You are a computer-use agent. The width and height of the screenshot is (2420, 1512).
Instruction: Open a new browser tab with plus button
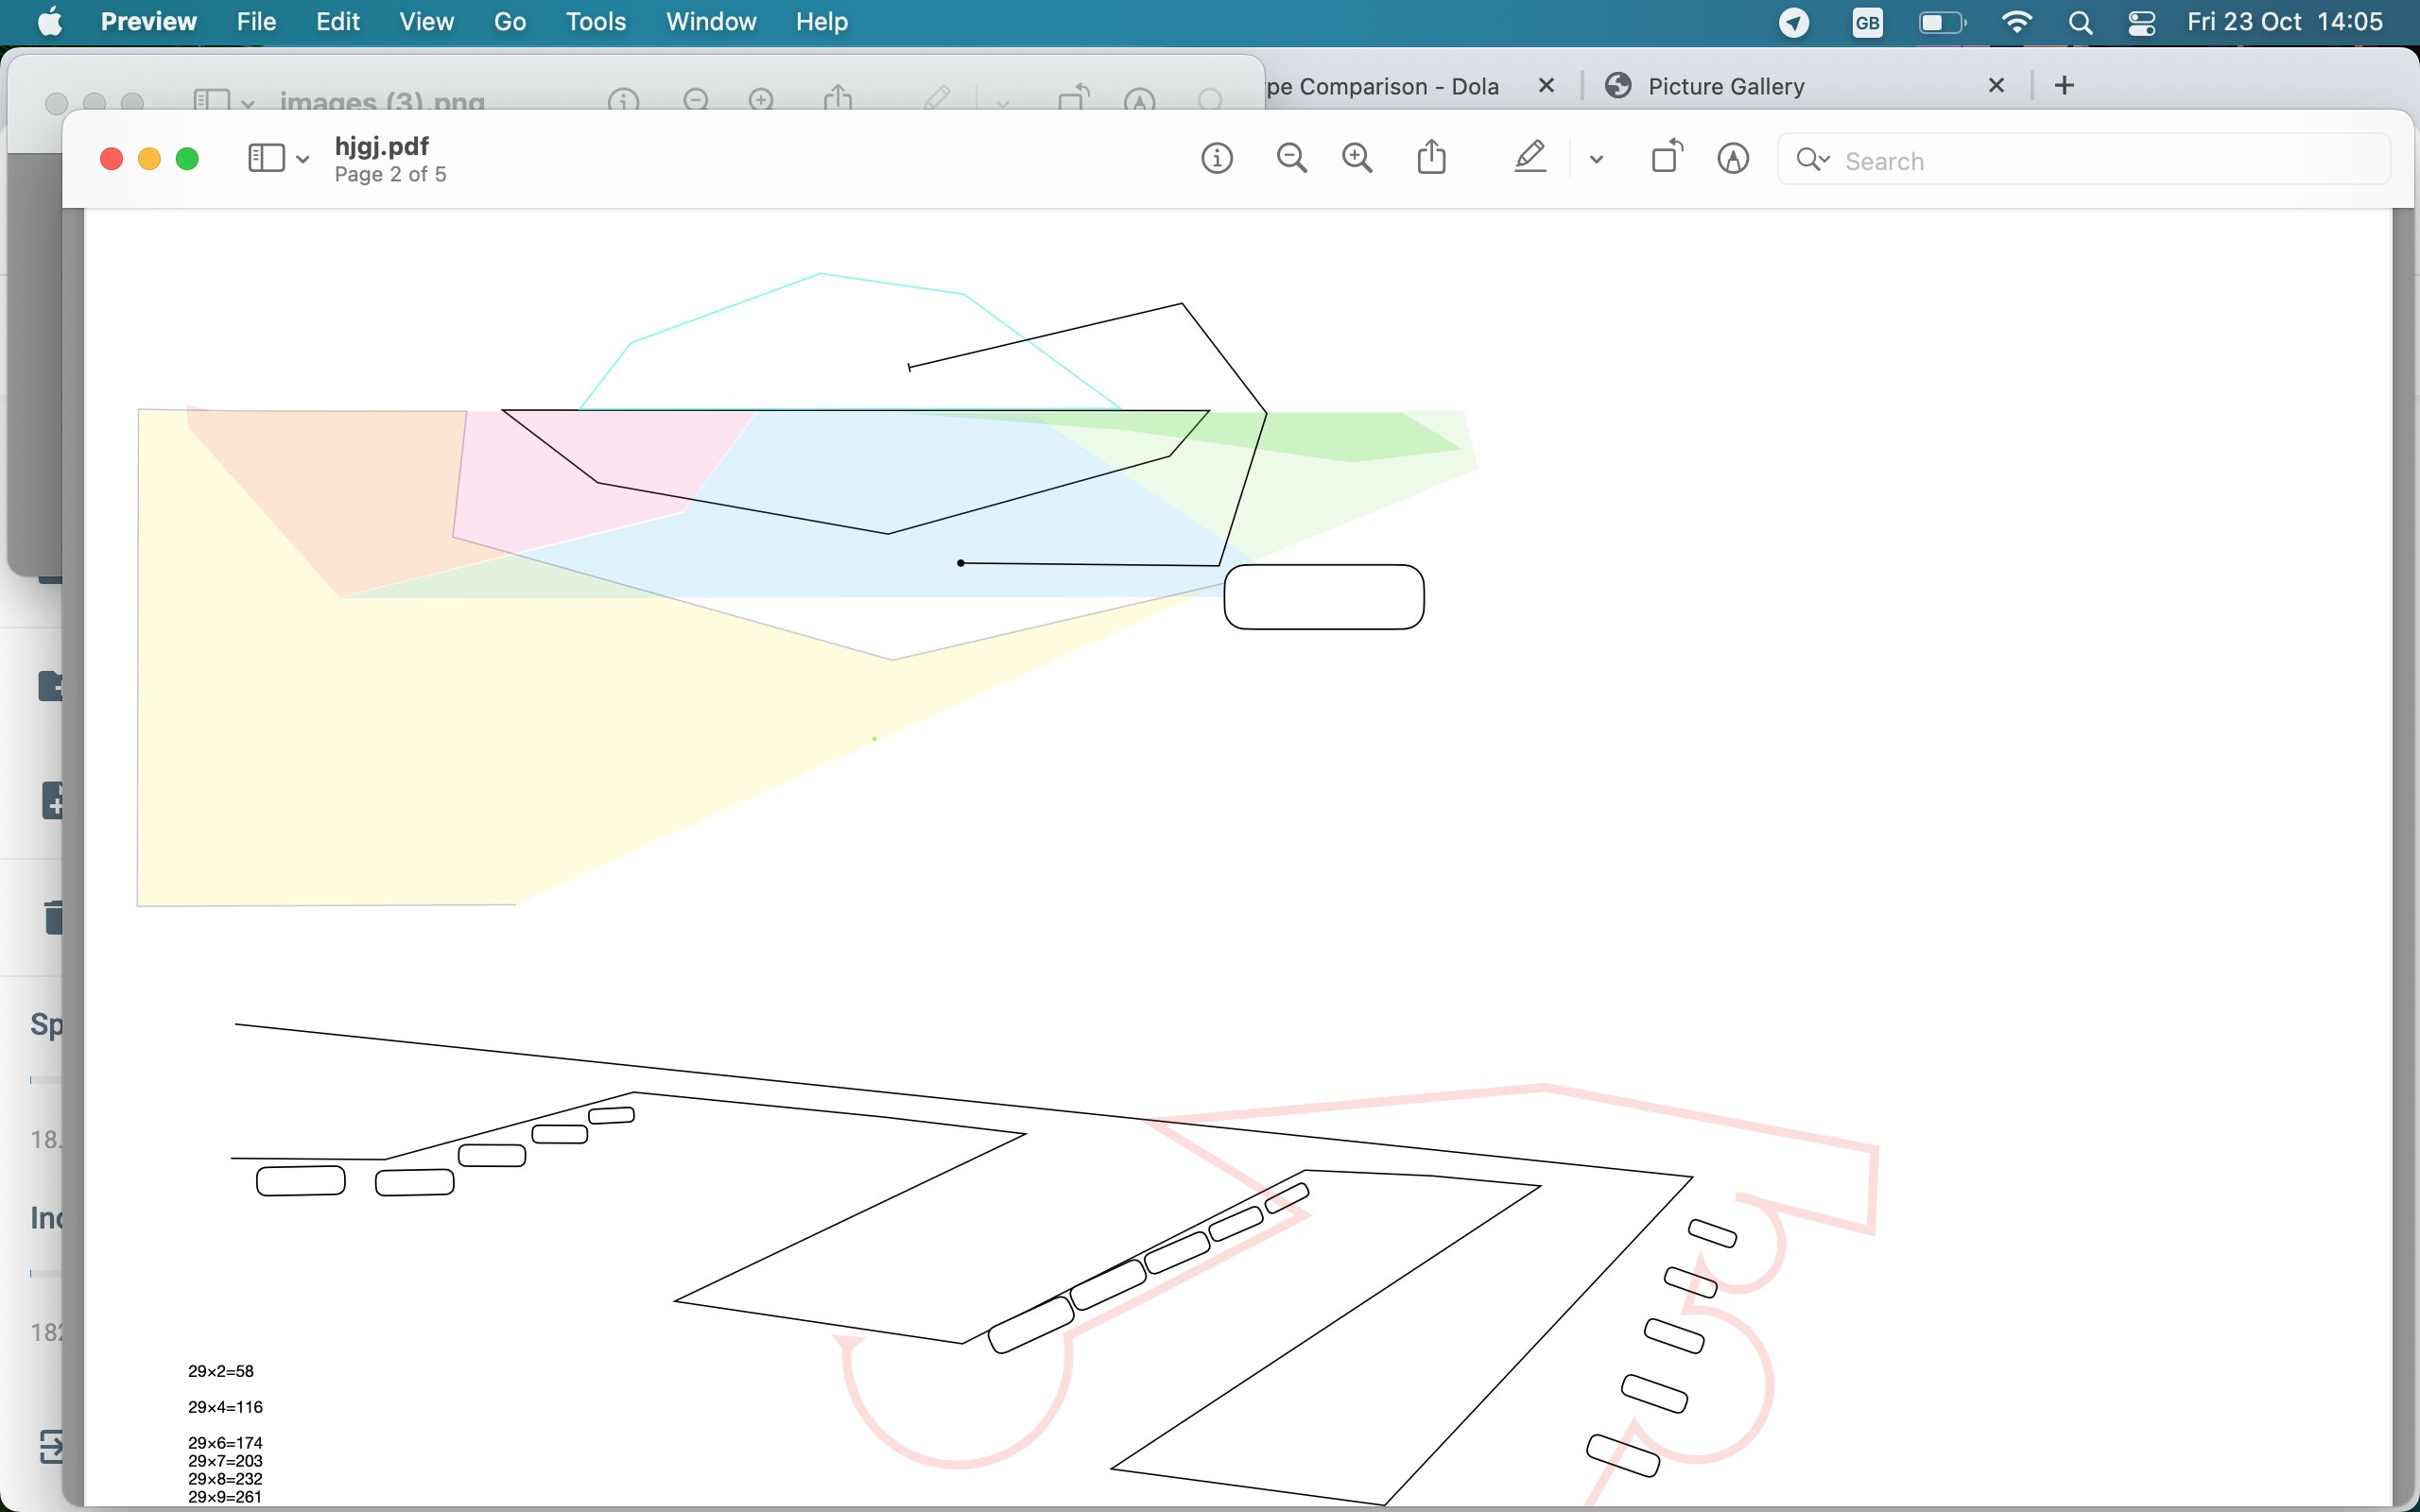click(2064, 85)
